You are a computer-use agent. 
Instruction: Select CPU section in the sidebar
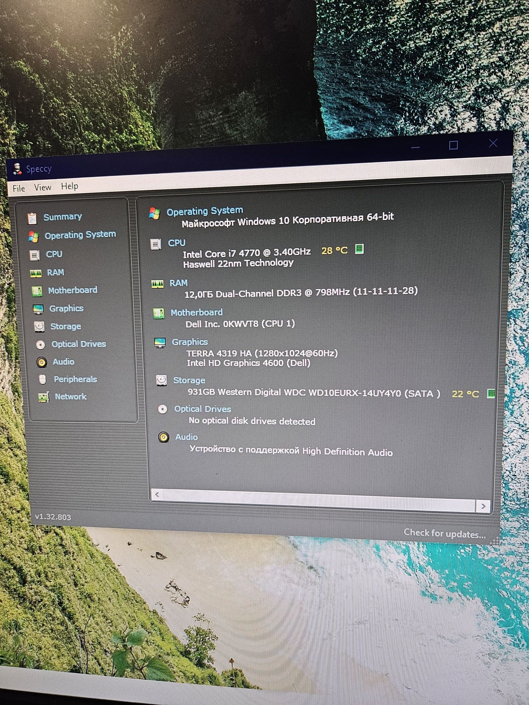point(54,254)
